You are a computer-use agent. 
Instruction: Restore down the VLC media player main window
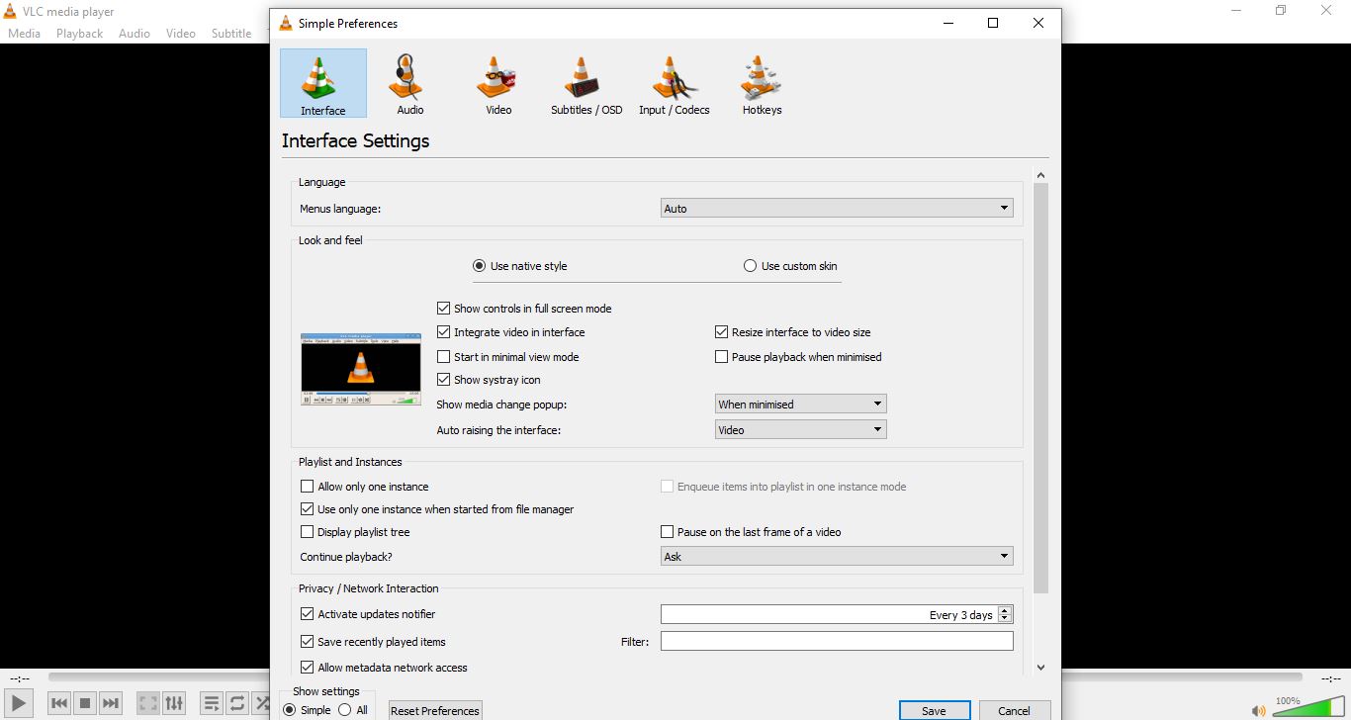(x=1281, y=10)
